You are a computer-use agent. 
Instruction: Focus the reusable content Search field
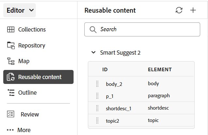tap(146, 30)
